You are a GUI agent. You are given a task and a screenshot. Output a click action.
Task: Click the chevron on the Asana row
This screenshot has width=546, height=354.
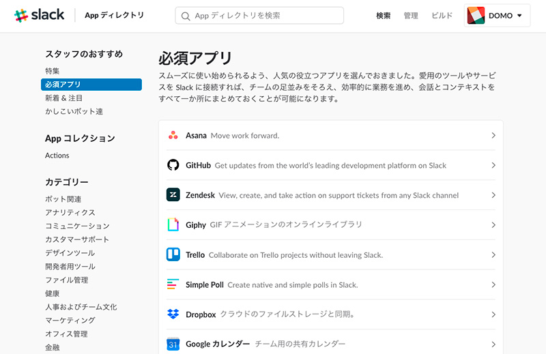tap(493, 136)
